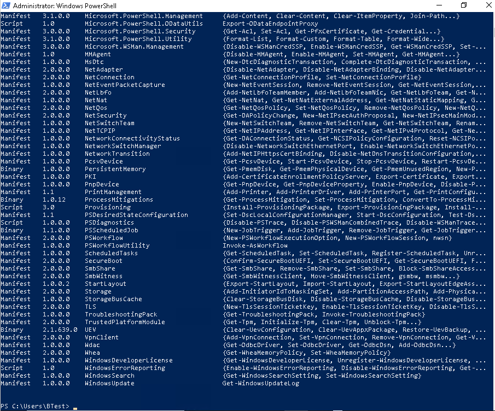Click the 'Storage' module name

point(98,291)
